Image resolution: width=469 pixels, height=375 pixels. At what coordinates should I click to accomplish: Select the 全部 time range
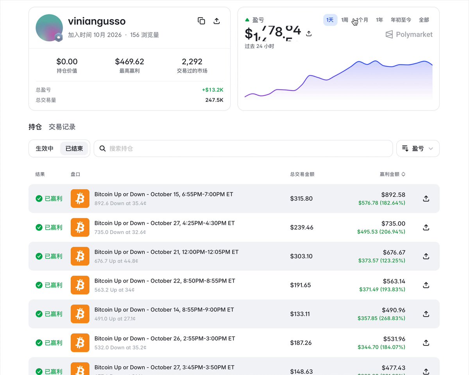tap(424, 20)
